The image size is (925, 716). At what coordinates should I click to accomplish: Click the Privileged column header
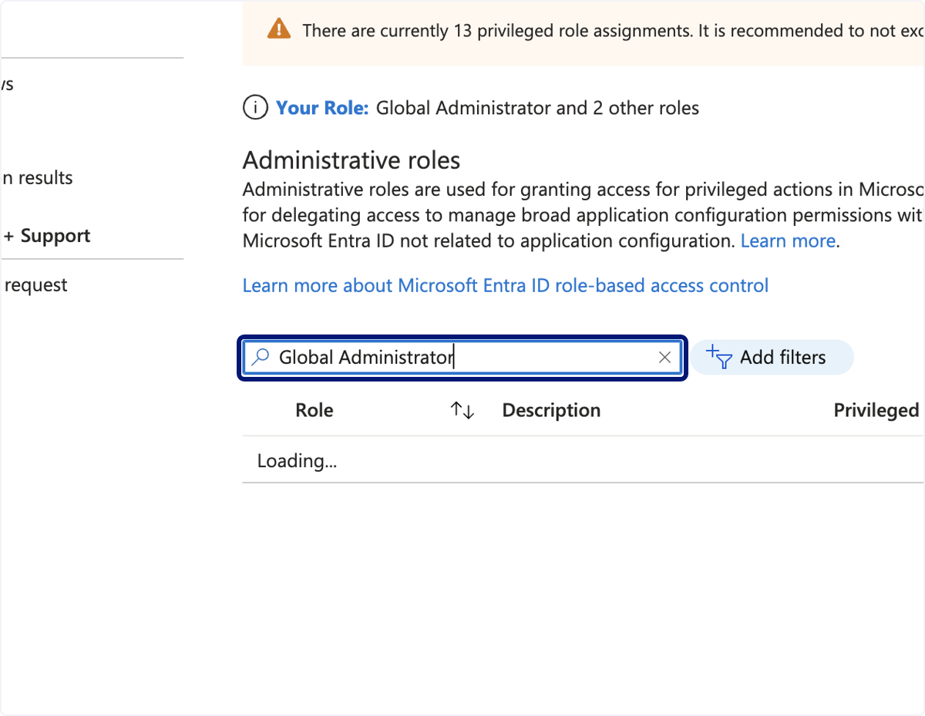pos(876,410)
